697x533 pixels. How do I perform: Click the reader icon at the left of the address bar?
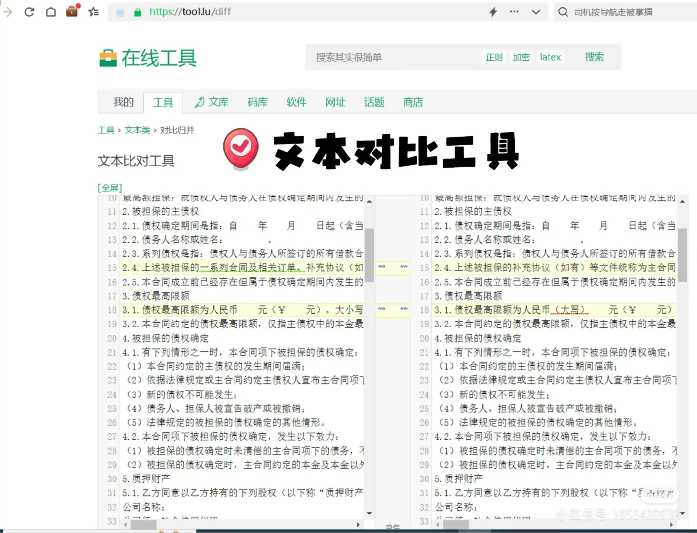120,12
